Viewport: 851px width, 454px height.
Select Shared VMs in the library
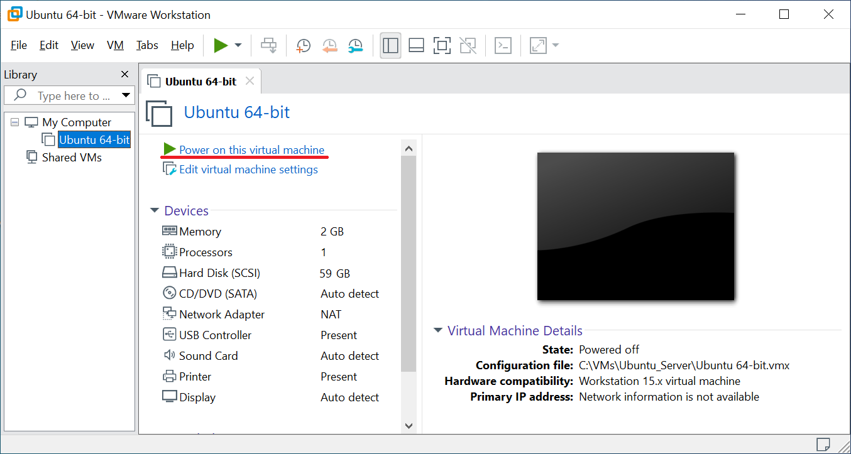(72, 157)
